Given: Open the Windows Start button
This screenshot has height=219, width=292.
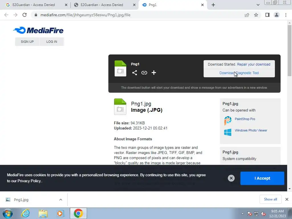Looking at the screenshot, I should point(8,213).
